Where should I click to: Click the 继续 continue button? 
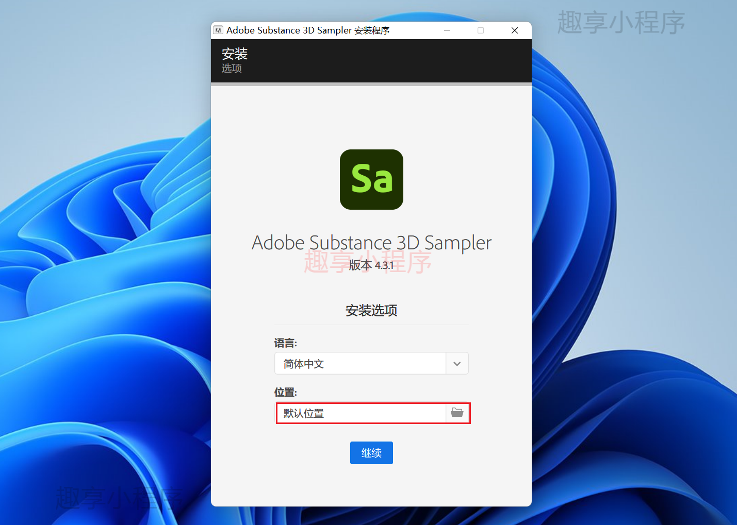pyautogui.click(x=371, y=453)
